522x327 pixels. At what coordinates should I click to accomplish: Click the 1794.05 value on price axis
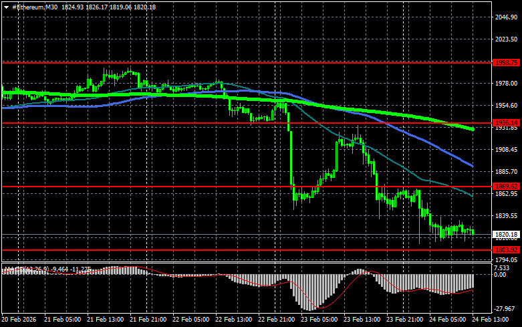[x=506, y=259]
